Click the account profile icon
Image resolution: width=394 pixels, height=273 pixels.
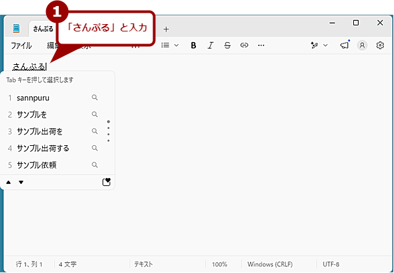[362, 45]
